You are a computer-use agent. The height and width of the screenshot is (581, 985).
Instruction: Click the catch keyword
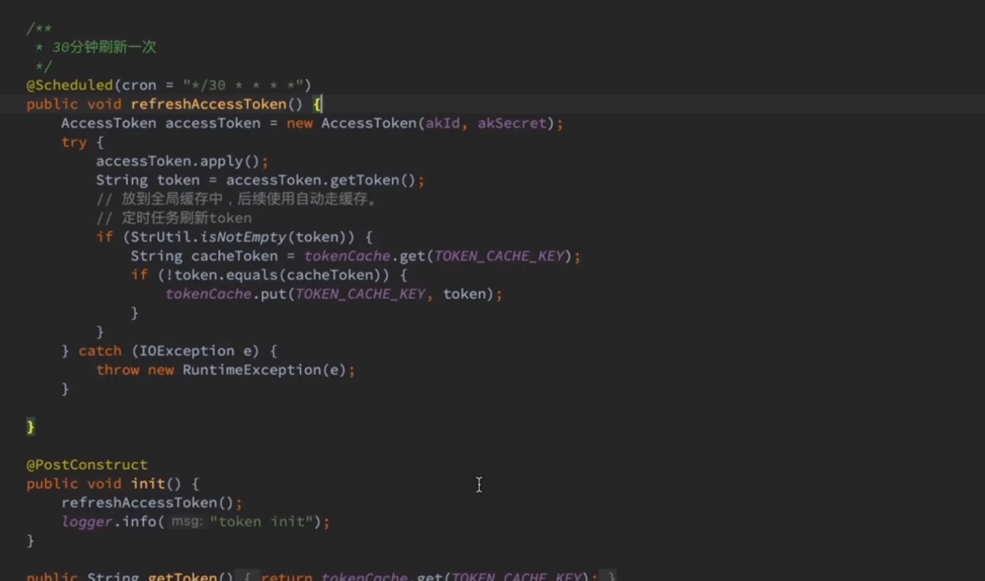(x=100, y=351)
